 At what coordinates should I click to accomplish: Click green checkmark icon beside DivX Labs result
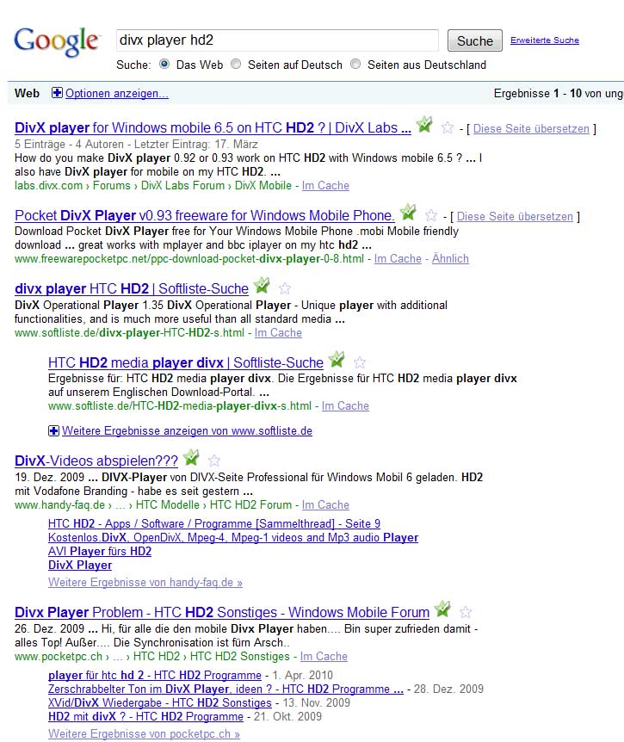click(424, 125)
